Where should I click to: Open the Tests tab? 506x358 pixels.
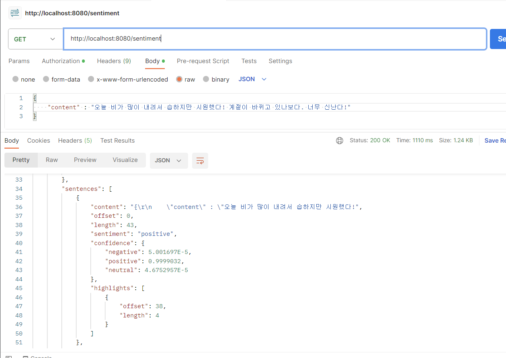pos(249,61)
